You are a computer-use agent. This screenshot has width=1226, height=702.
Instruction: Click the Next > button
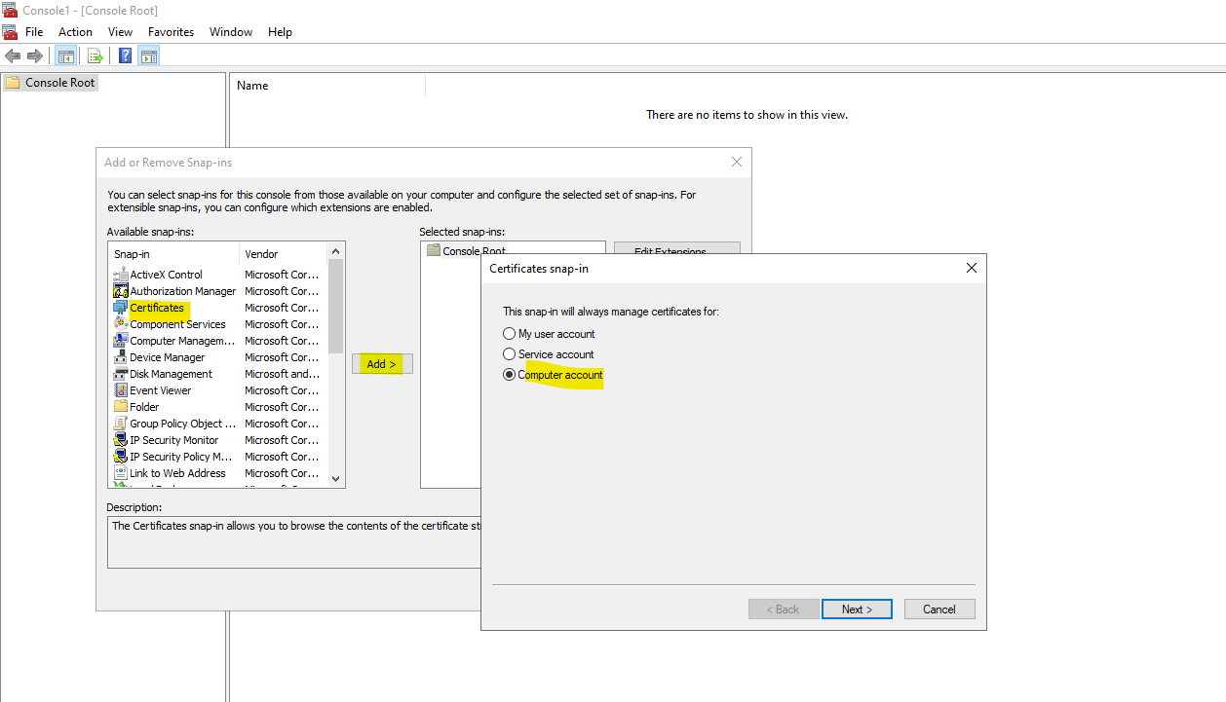click(857, 610)
